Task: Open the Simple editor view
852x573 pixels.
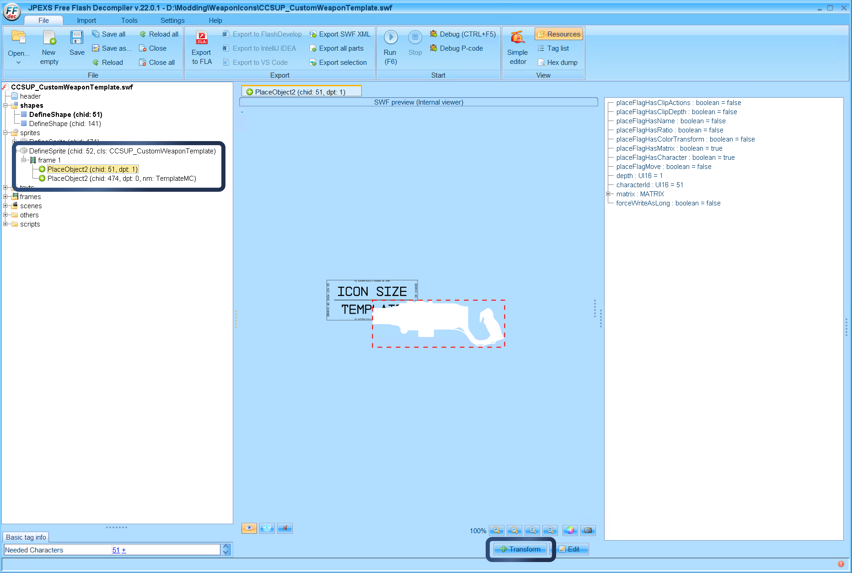Action: [x=517, y=38]
